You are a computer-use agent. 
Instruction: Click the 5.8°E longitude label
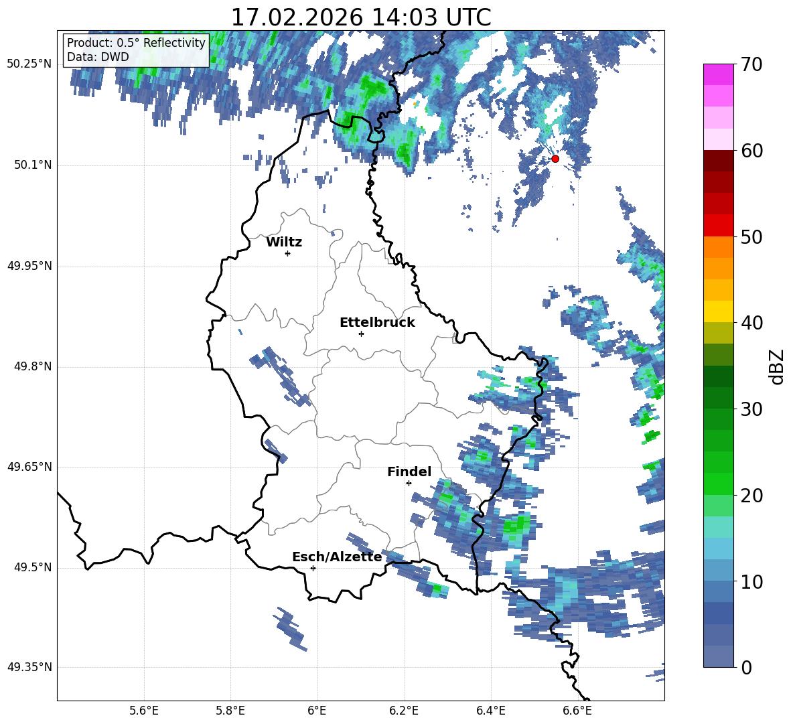pos(230,711)
